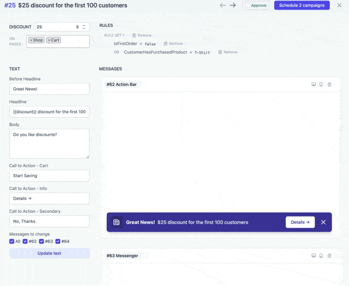Click the body field's corner handle

(x=88, y=157)
